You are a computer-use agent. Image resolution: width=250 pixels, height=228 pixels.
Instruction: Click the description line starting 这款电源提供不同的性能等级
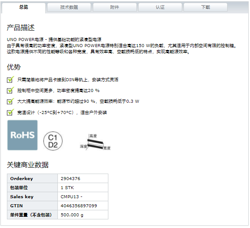coord(98,52)
